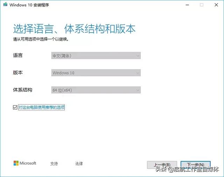Click the chevron arrow of language combo box
Screen dimensions: 224x177
coord(138,56)
